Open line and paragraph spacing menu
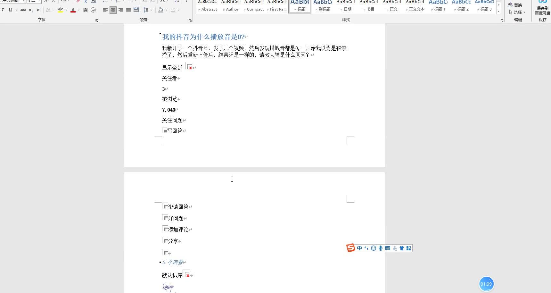Image resolution: width=551 pixels, height=293 pixels. tap(148, 10)
